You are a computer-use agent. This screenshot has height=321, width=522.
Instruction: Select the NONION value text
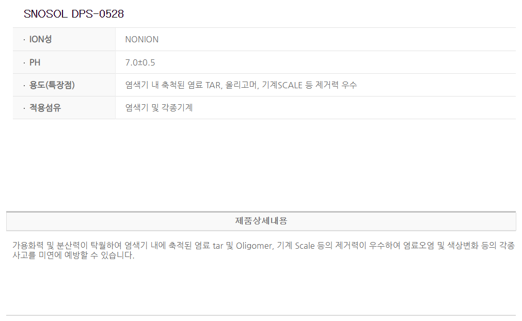coord(141,39)
